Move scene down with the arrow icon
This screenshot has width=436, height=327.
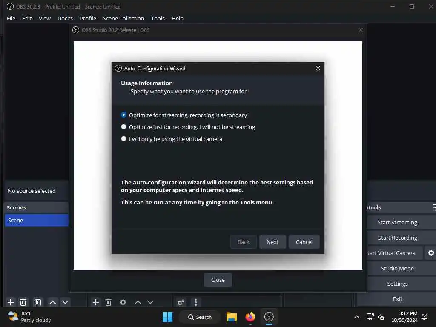click(65, 302)
